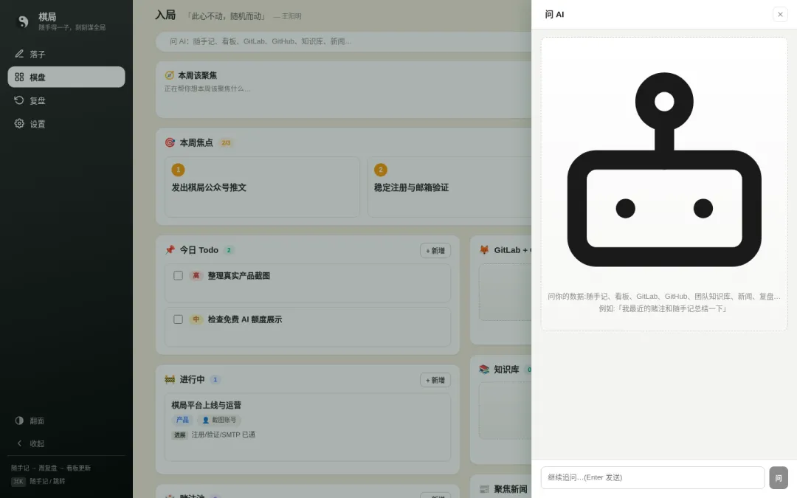Image resolution: width=797 pixels, height=498 pixels.
Task: Click the rewind icon beside 复盘
Action: [19, 100]
